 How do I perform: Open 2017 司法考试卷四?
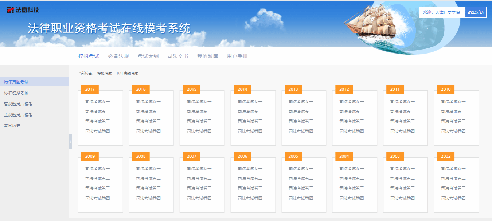coord(98,131)
